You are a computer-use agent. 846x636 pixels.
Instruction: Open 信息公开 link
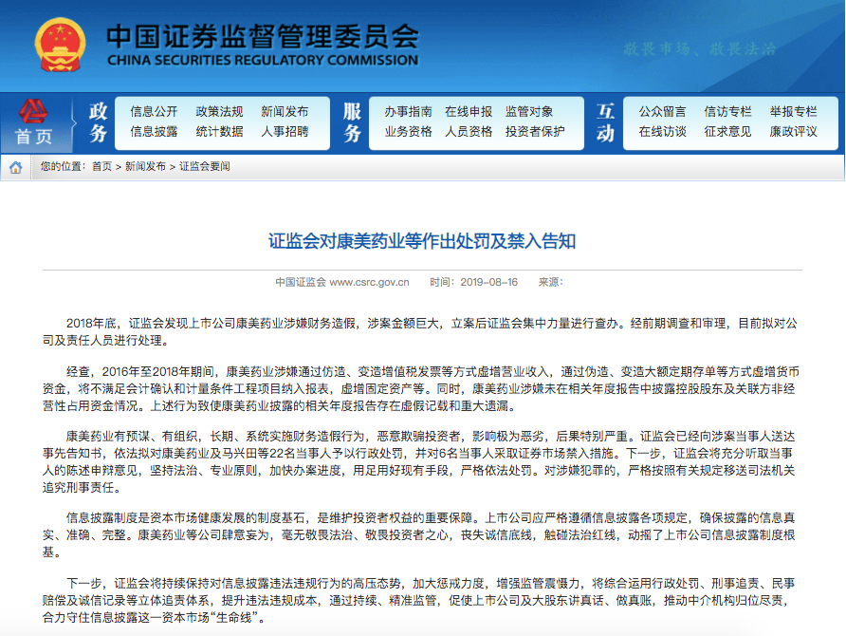154,112
